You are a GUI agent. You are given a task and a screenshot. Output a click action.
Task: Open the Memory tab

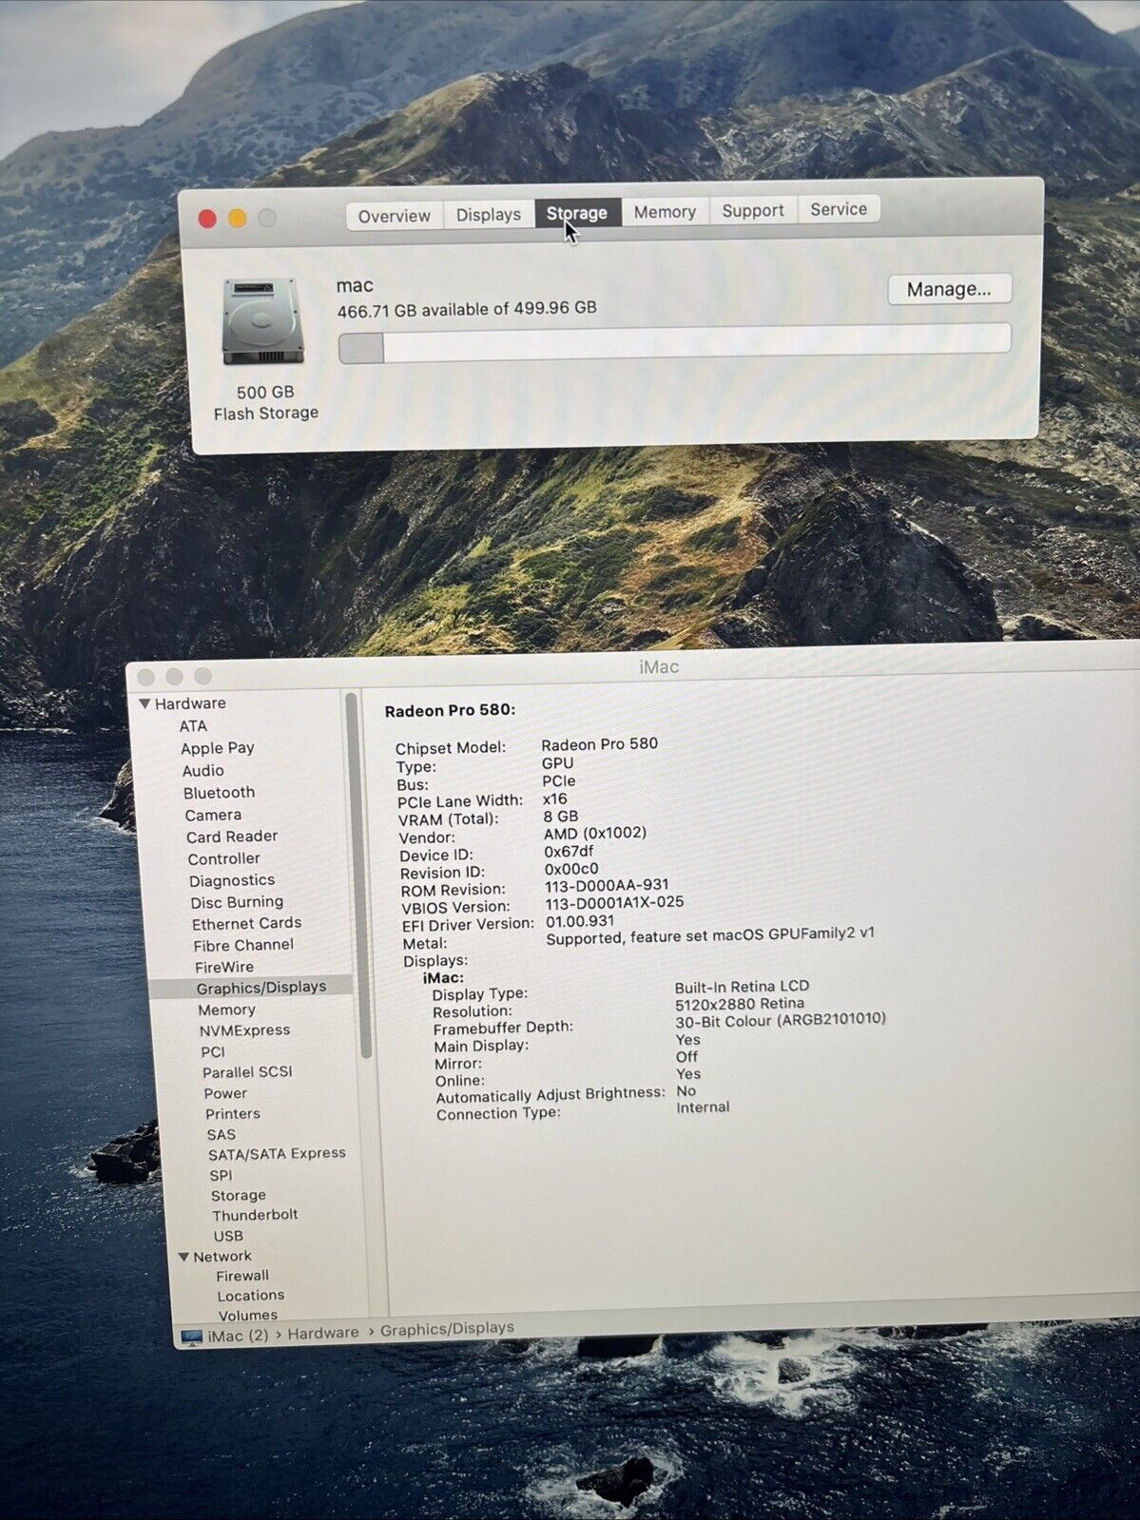(x=665, y=211)
